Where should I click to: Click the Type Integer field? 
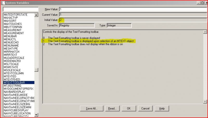coord(119,25)
